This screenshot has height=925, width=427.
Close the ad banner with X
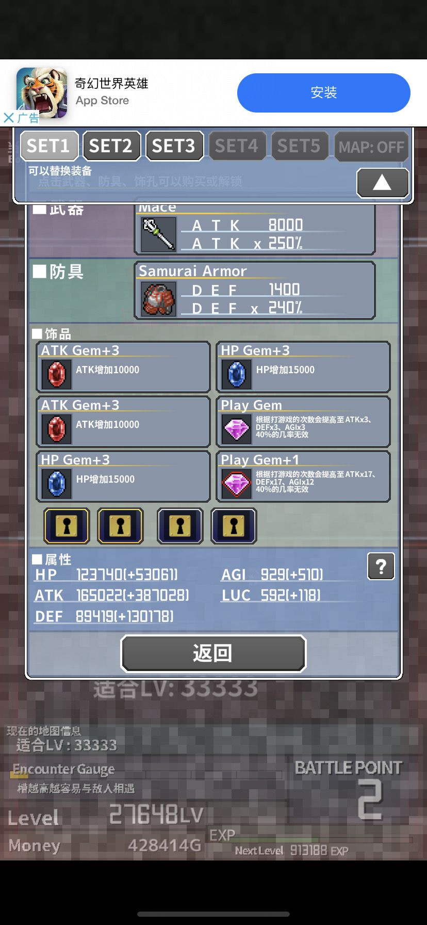(9, 118)
